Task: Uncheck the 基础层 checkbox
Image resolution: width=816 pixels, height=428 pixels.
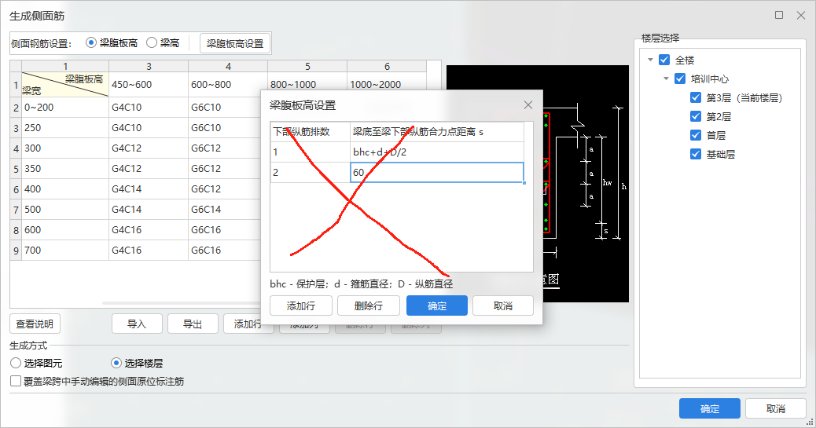Action: click(x=695, y=154)
